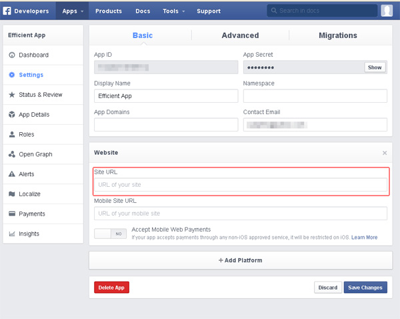Click the Payments card icon
This screenshot has height=319, width=400.
(x=12, y=214)
